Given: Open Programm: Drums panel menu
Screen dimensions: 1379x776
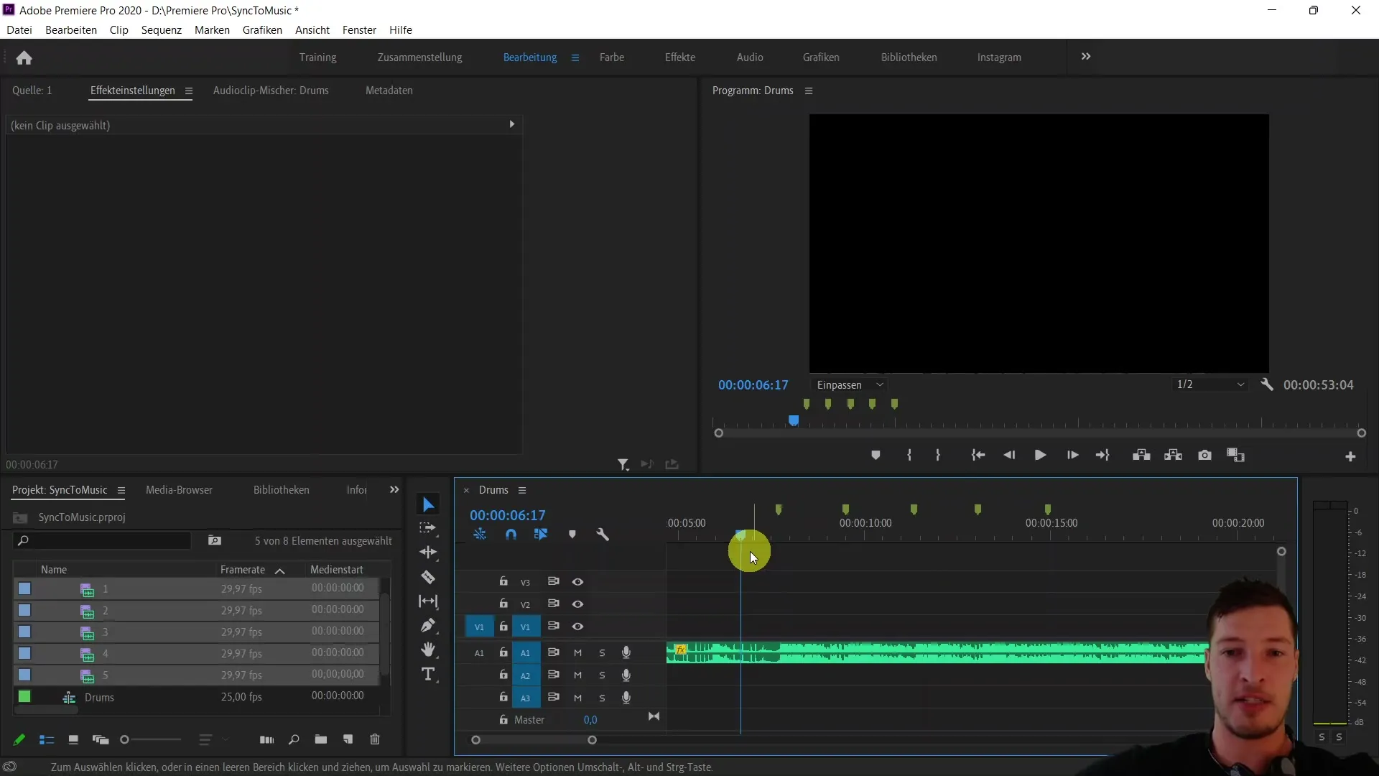Looking at the screenshot, I should pos(809,91).
